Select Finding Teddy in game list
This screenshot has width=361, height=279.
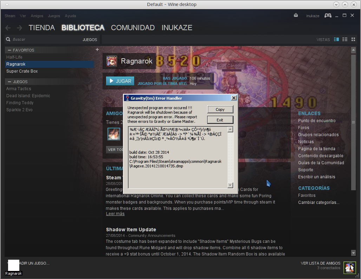pos(49,103)
